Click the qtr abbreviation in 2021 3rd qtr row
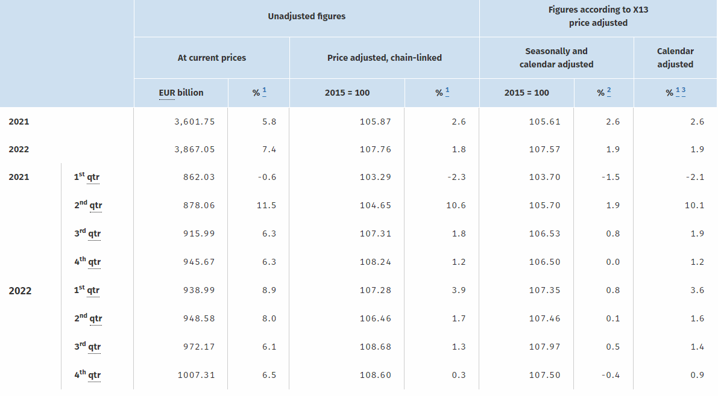Image resolution: width=718 pixels, height=396 pixels. [94, 234]
